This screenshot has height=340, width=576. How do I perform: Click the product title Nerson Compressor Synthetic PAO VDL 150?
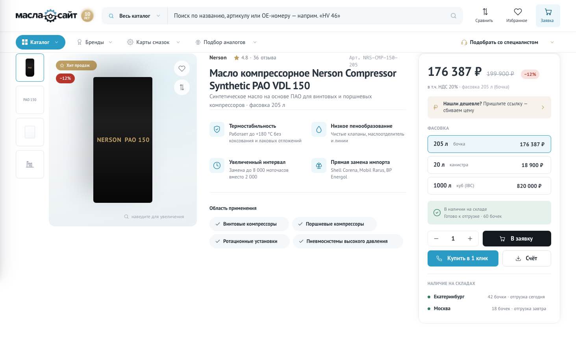303,79
